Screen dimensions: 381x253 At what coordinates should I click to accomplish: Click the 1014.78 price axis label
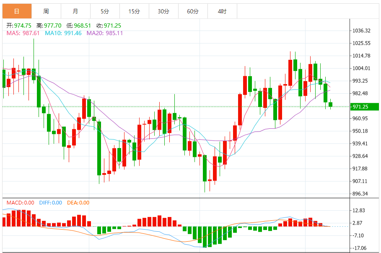(362, 56)
